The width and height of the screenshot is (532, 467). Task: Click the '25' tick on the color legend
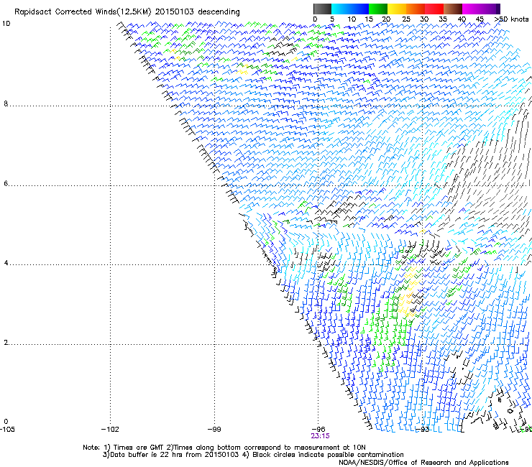point(405,19)
